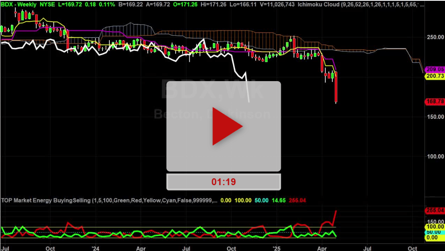
Task: Open the TOP Market Energy BuyingSelling label
Action: [109, 200]
